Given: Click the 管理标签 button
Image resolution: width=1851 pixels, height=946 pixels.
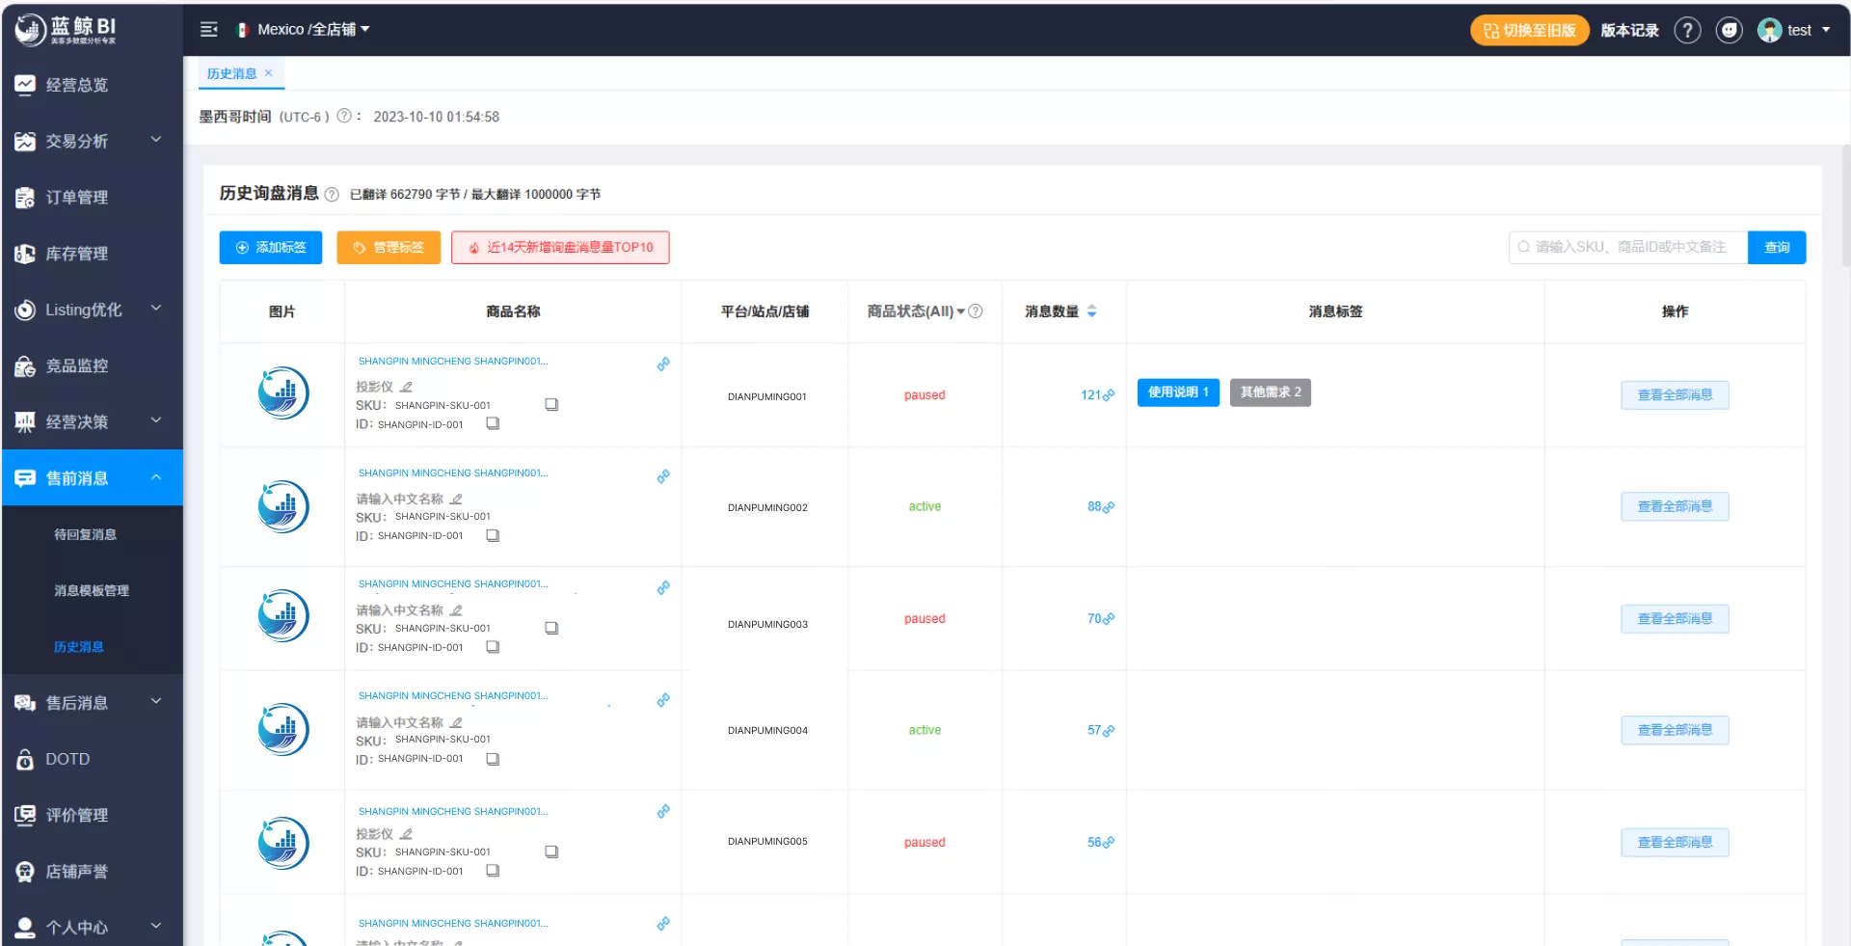Looking at the screenshot, I should click(x=389, y=248).
